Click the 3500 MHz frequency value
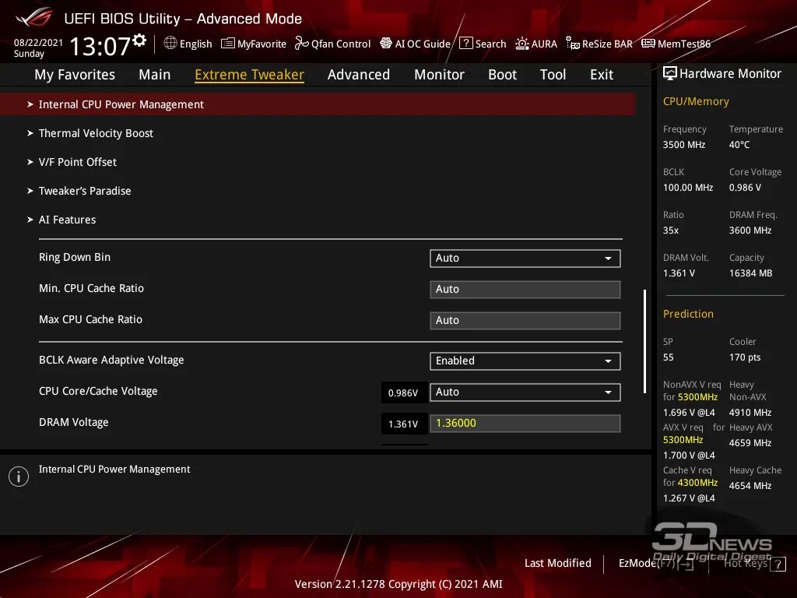 684,145
